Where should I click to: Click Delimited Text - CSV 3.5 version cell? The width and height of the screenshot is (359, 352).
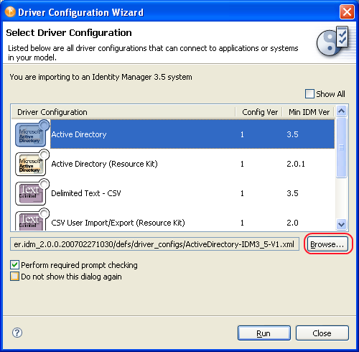click(292, 193)
